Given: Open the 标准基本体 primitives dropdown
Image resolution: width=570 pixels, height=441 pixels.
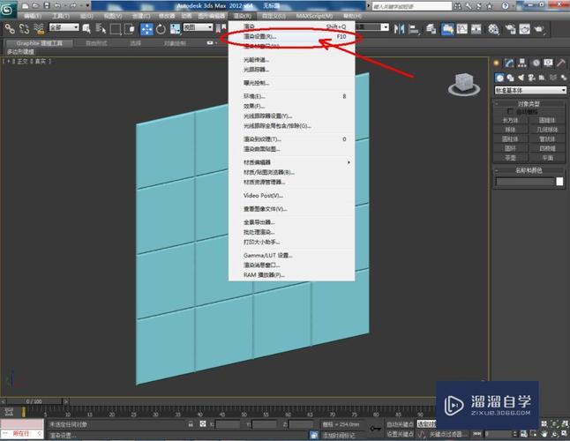Looking at the screenshot, I should [x=529, y=90].
